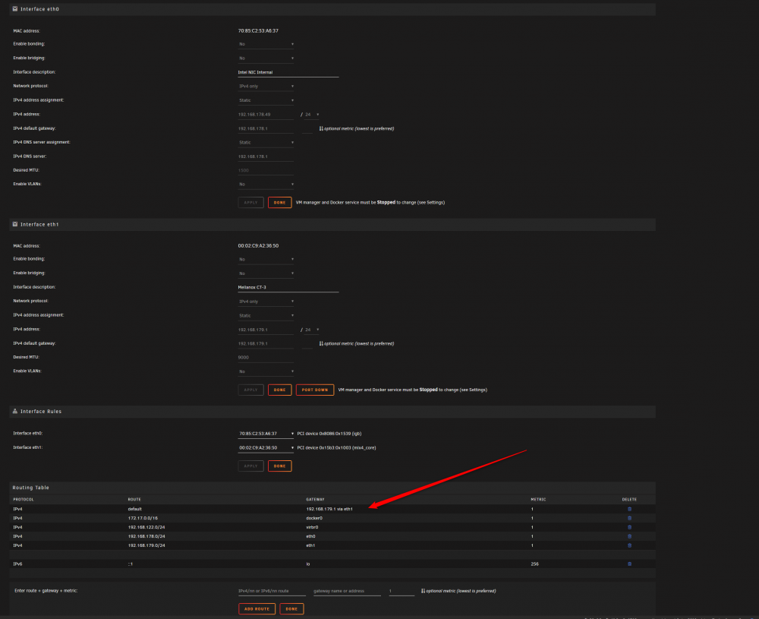This screenshot has height=619, width=759.
Task: Open eth1 Network protocol dropdown
Action: 266,302
